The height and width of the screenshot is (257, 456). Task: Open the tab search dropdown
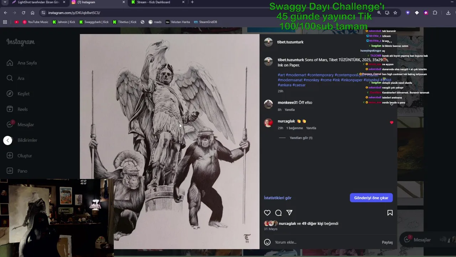(5, 2)
